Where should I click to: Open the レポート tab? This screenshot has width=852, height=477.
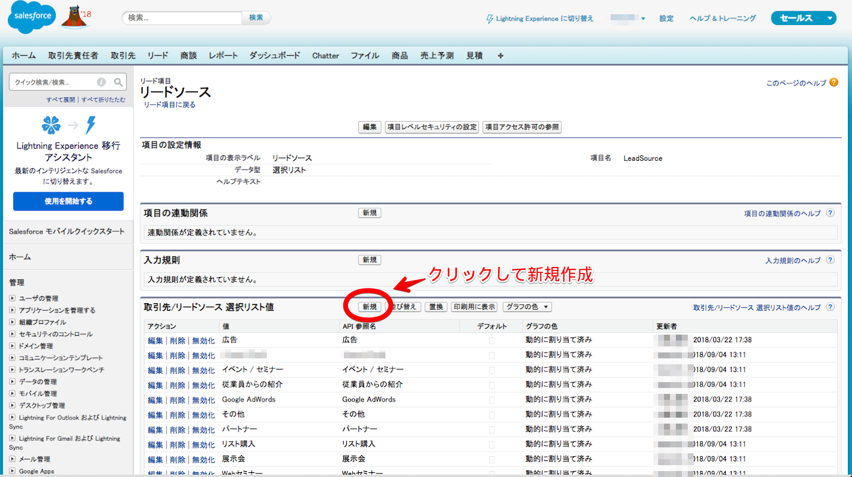224,56
